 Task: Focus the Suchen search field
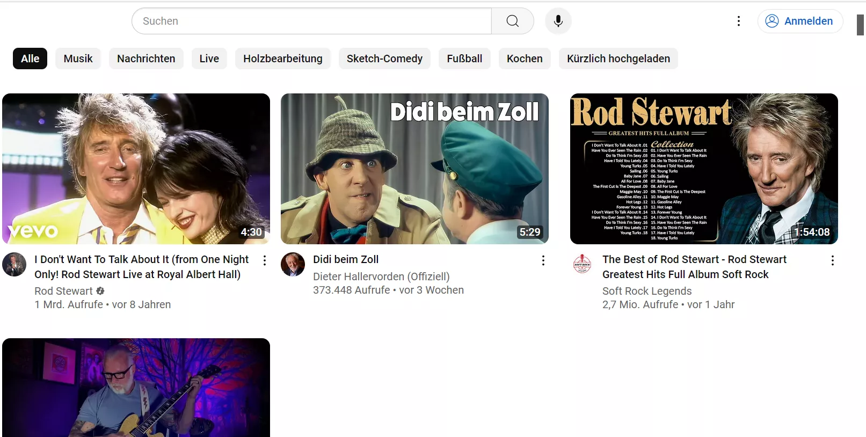(x=311, y=21)
